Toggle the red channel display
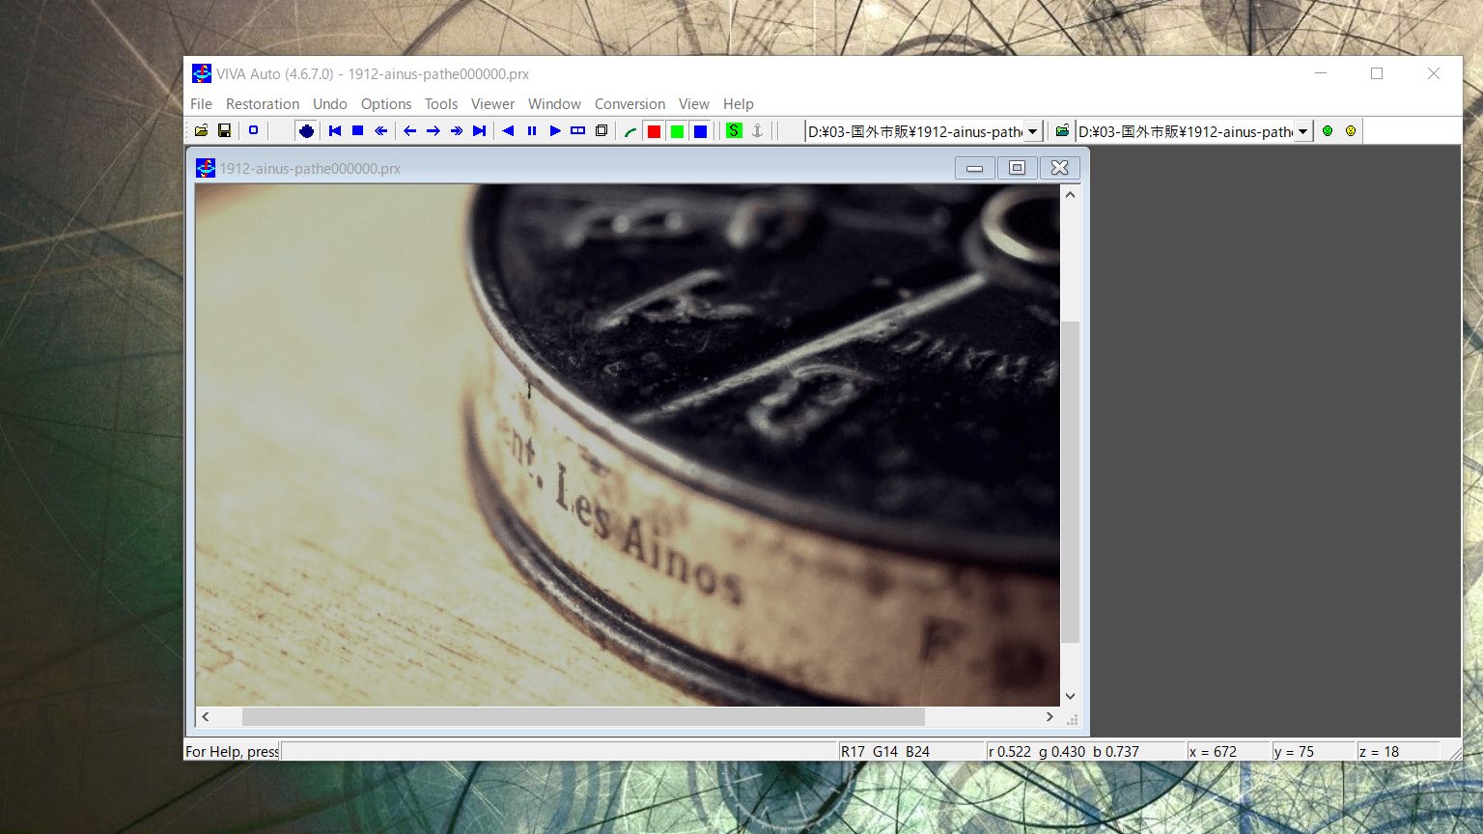The width and height of the screenshot is (1483, 834). pos(654,131)
